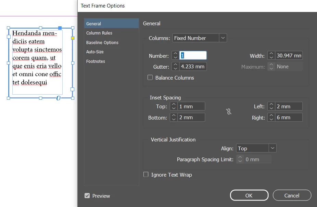The width and height of the screenshot is (317, 207).
Task: Select the General tab in the sidebar
Action: (x=111, y=24)
